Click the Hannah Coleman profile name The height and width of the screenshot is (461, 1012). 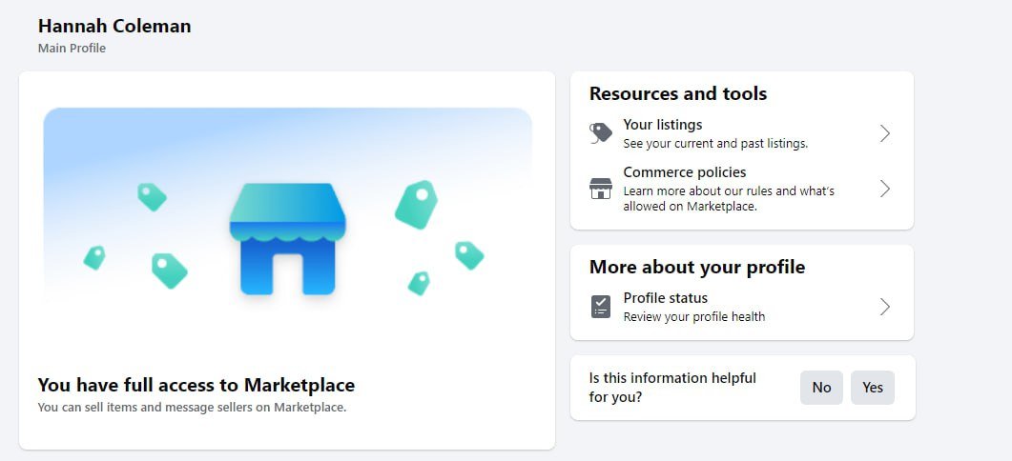114,27
